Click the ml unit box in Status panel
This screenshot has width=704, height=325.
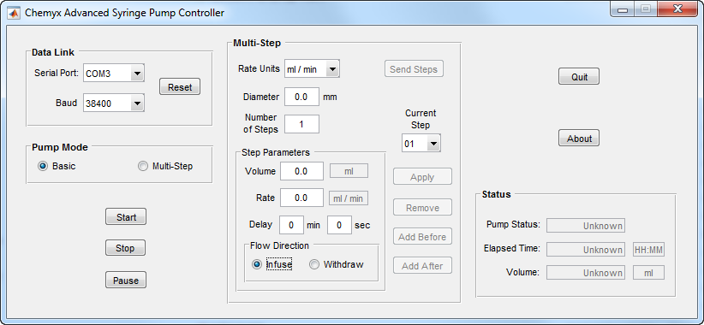[649, 273]
